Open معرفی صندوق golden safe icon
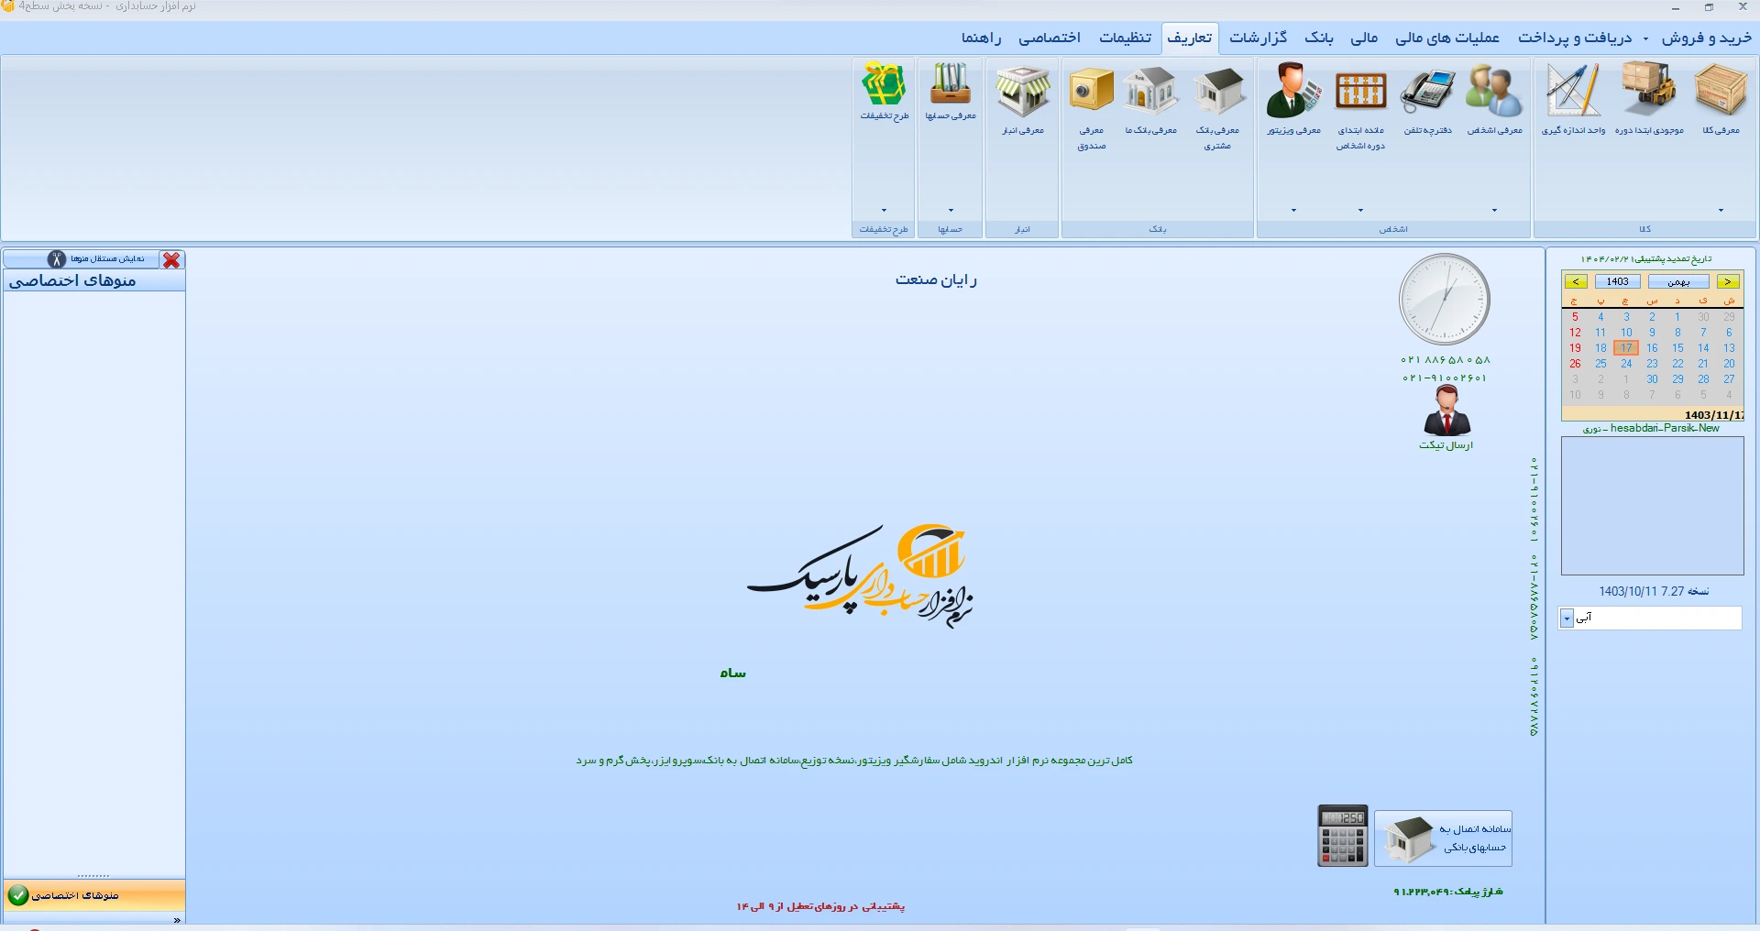 pos(1091,90)
